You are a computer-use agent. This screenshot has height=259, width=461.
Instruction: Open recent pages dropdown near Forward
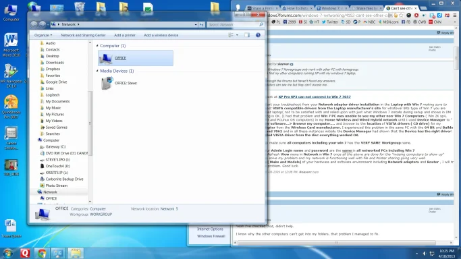click(x=48, y=25)
